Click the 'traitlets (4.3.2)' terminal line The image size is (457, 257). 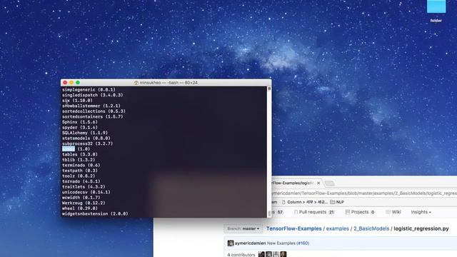click(84, 187)
